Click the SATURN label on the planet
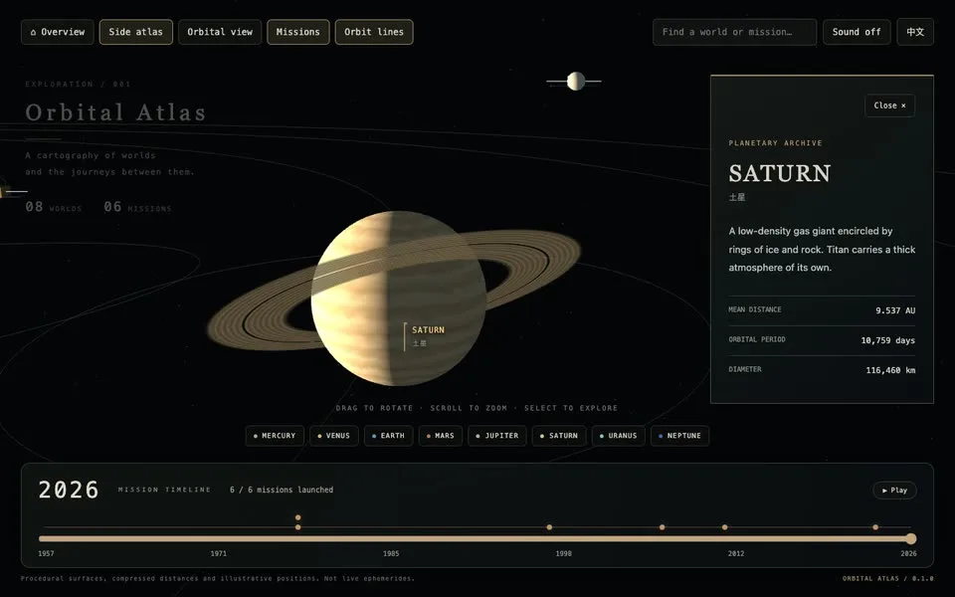The height and width of the screenshot is (597, 955). [428, 330]
